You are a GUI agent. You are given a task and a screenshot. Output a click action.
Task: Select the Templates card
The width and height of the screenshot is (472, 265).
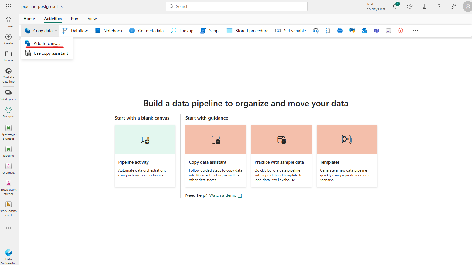tap(347, 156)
